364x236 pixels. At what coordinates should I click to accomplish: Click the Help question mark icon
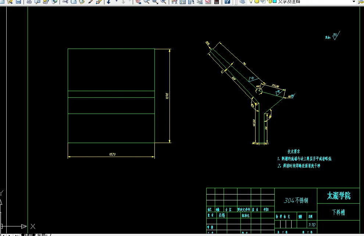pos(227,1)
